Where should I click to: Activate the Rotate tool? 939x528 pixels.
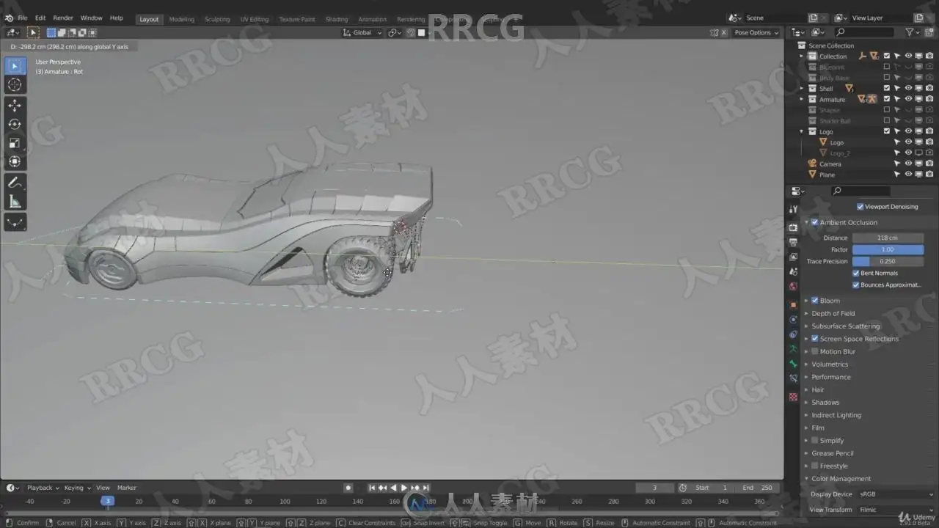15,124
